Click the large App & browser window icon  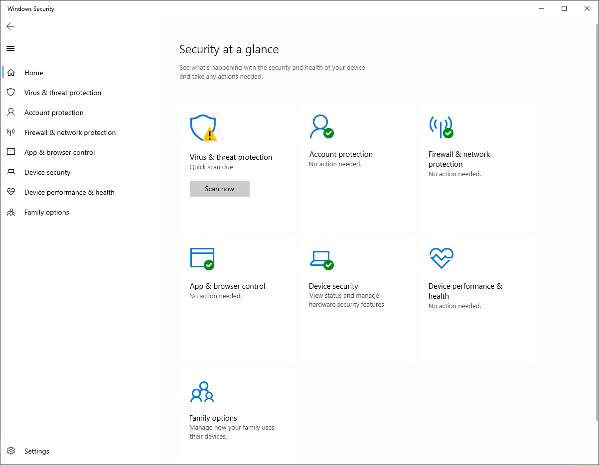pos(202,259)
